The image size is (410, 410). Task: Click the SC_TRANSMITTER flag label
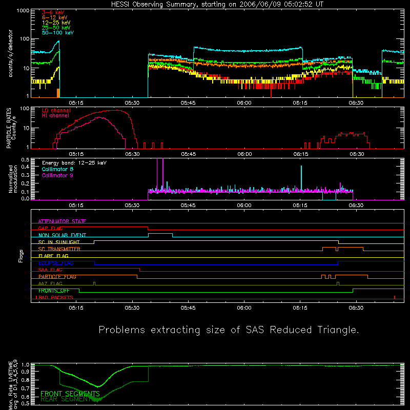click(x=59, y=249)
